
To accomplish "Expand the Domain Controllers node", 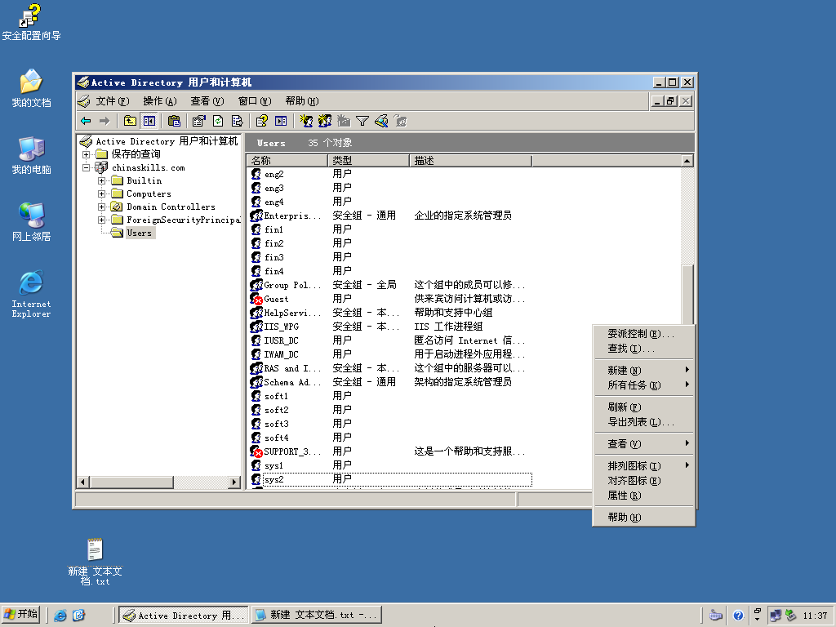I will pyautogui.click(x=101, y=207).
